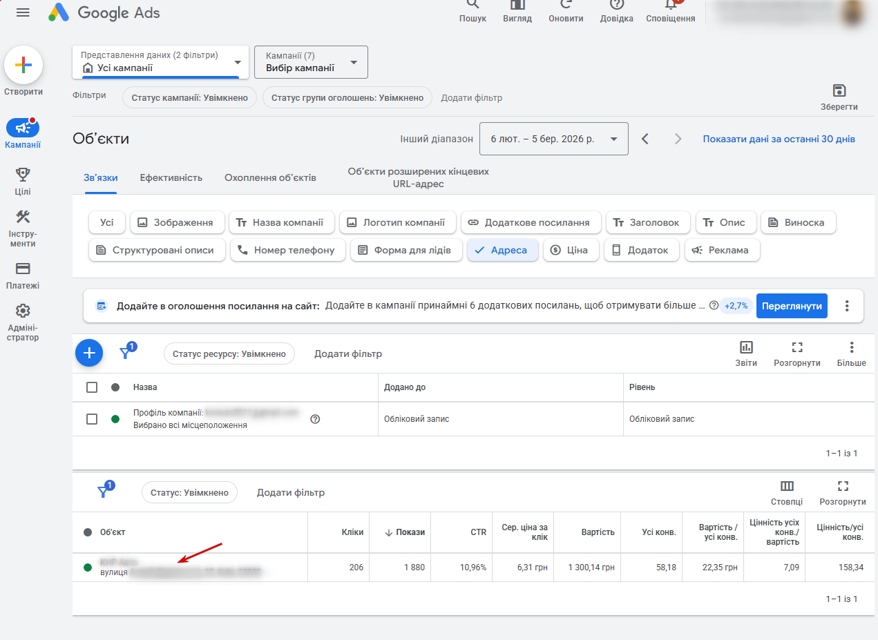Click Розгорнути above the Об'єкт table
The height and width of the screenshot is (640, 878).
click(843, 493)
